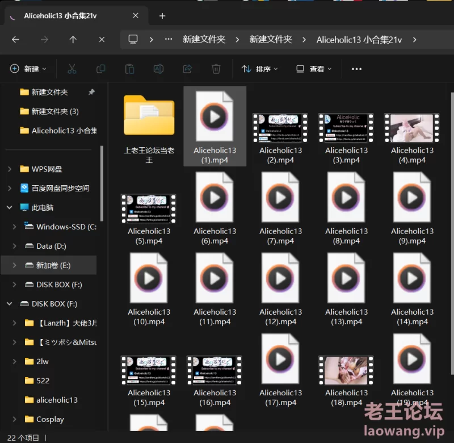Click the Copy icon in the toolbar
Screen dimensions: 454x443
click(101, 69)
